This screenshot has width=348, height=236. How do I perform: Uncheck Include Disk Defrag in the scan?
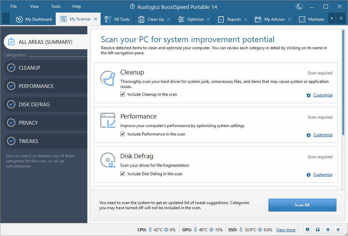click(x=123, y=174)
